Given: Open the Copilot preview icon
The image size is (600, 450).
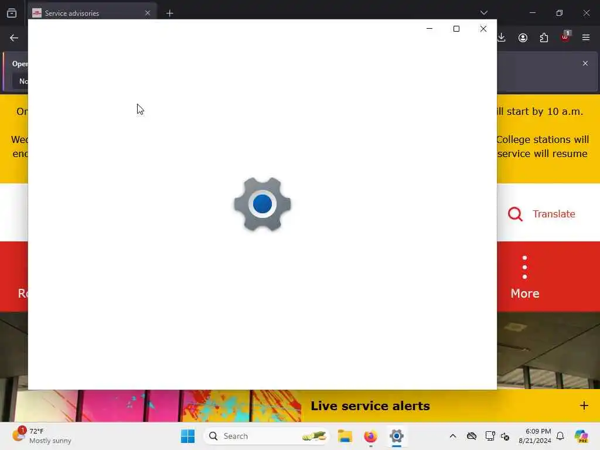Looking at the screenshot, I should tap(581, 436).
